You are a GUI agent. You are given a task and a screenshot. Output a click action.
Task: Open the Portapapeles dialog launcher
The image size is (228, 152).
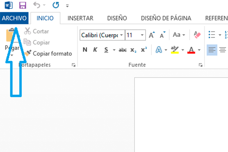pyautogui.click(x=74, y=65)
